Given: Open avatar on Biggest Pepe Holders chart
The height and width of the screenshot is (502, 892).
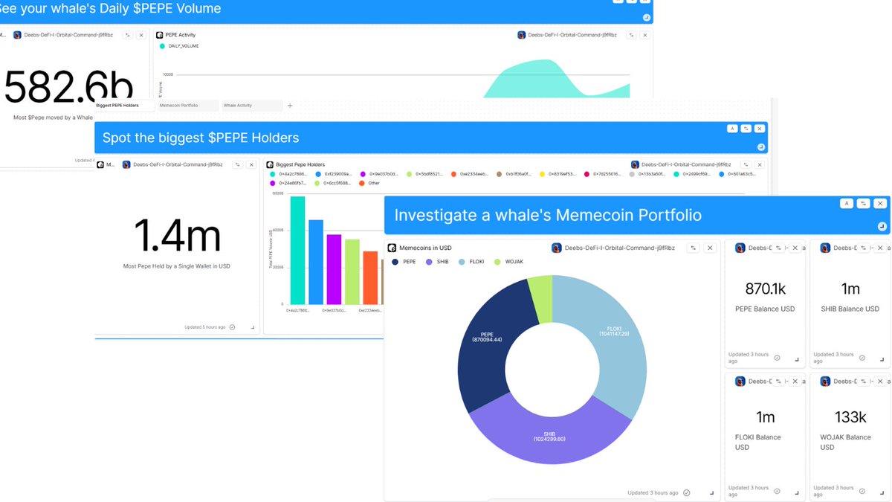Looking at the screenshot, I should click(634, 164).
